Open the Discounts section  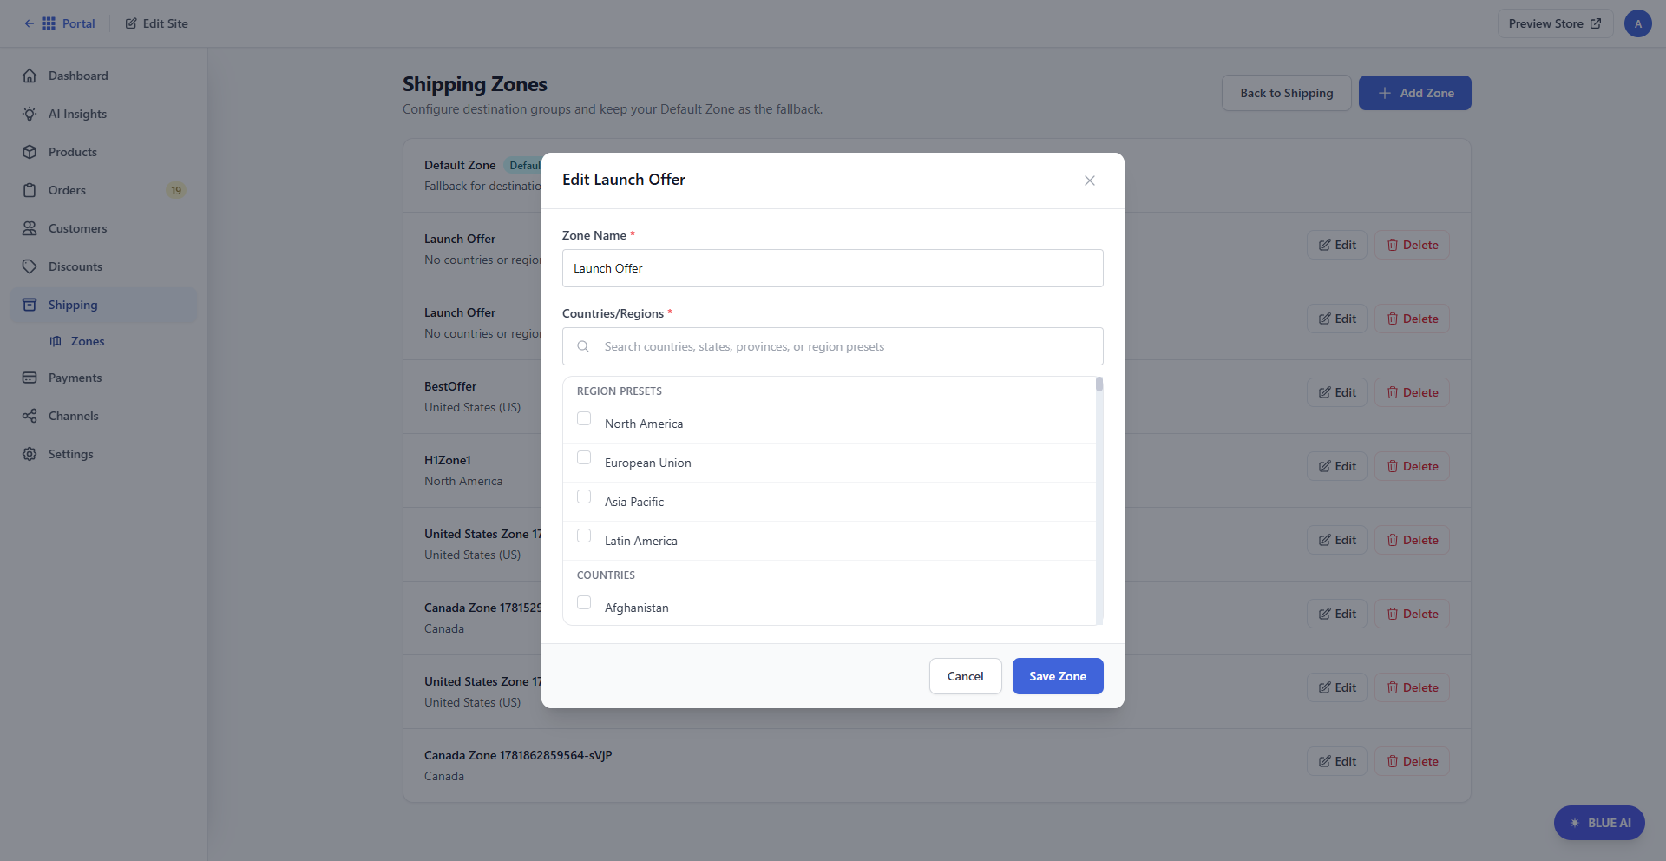(103, 266)
